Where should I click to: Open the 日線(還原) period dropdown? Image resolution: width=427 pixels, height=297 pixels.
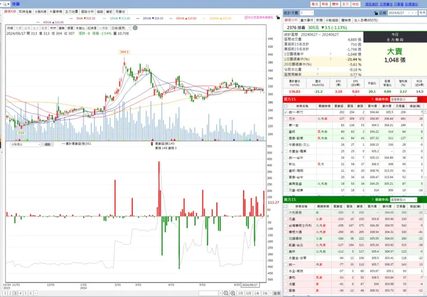tap(121, 28)
